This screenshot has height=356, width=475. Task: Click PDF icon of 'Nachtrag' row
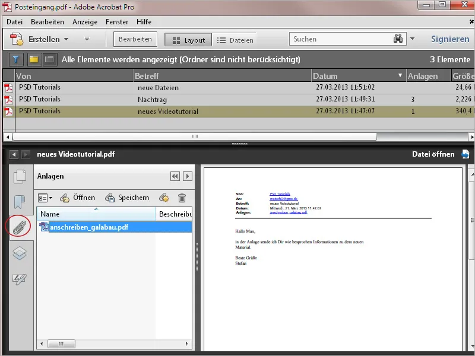point(8,100)
